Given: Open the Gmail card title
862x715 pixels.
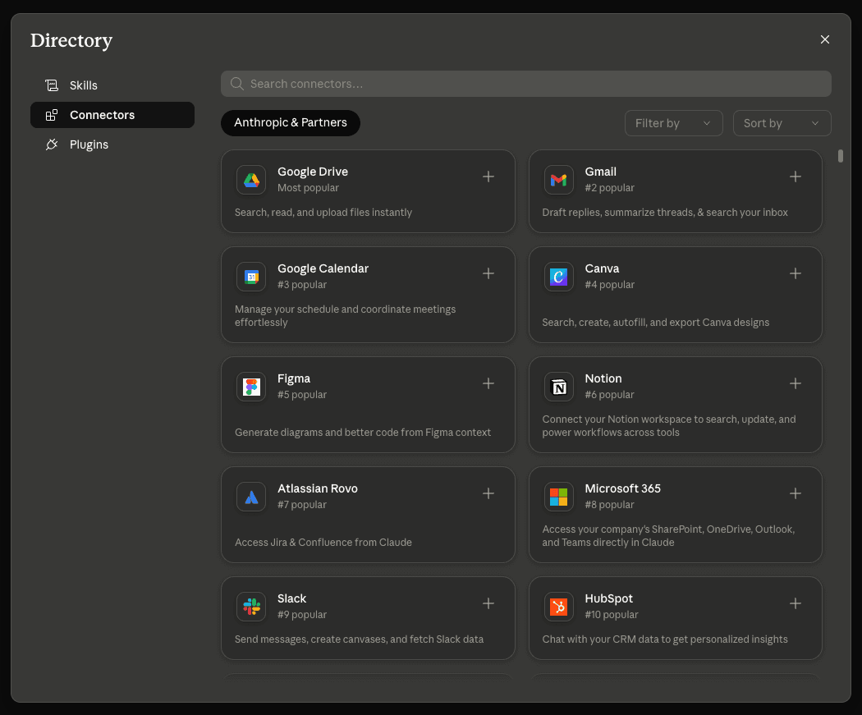Looking at the screenshot, I should [x=600, y=172].
